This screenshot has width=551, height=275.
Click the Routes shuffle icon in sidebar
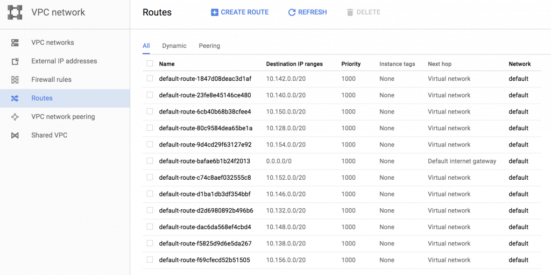pos(15,98)
